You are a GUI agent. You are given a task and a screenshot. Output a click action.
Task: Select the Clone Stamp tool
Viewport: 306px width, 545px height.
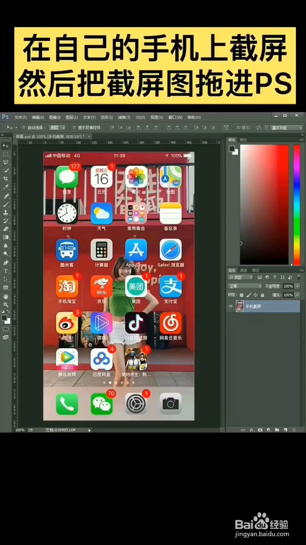coord(6,212)
